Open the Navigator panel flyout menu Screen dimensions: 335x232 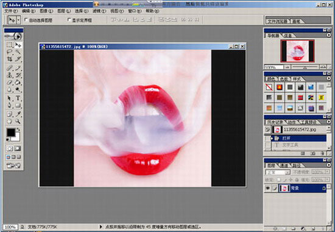(328, 36)
